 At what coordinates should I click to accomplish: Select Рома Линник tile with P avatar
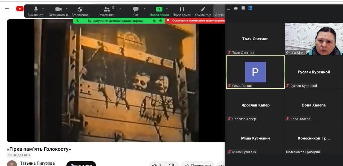point(255,72)
